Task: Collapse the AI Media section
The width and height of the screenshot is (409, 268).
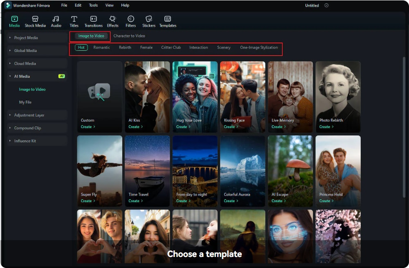Action: click(x=37, y=76)
